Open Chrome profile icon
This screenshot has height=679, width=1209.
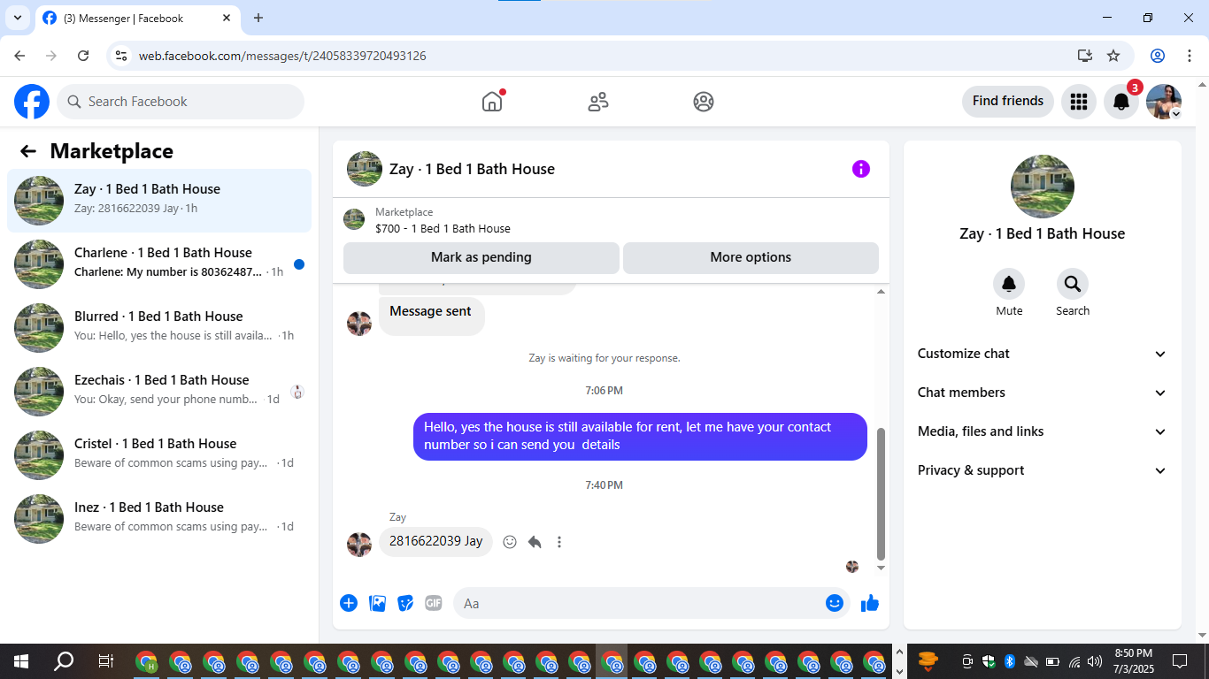tap(1158, 56)
